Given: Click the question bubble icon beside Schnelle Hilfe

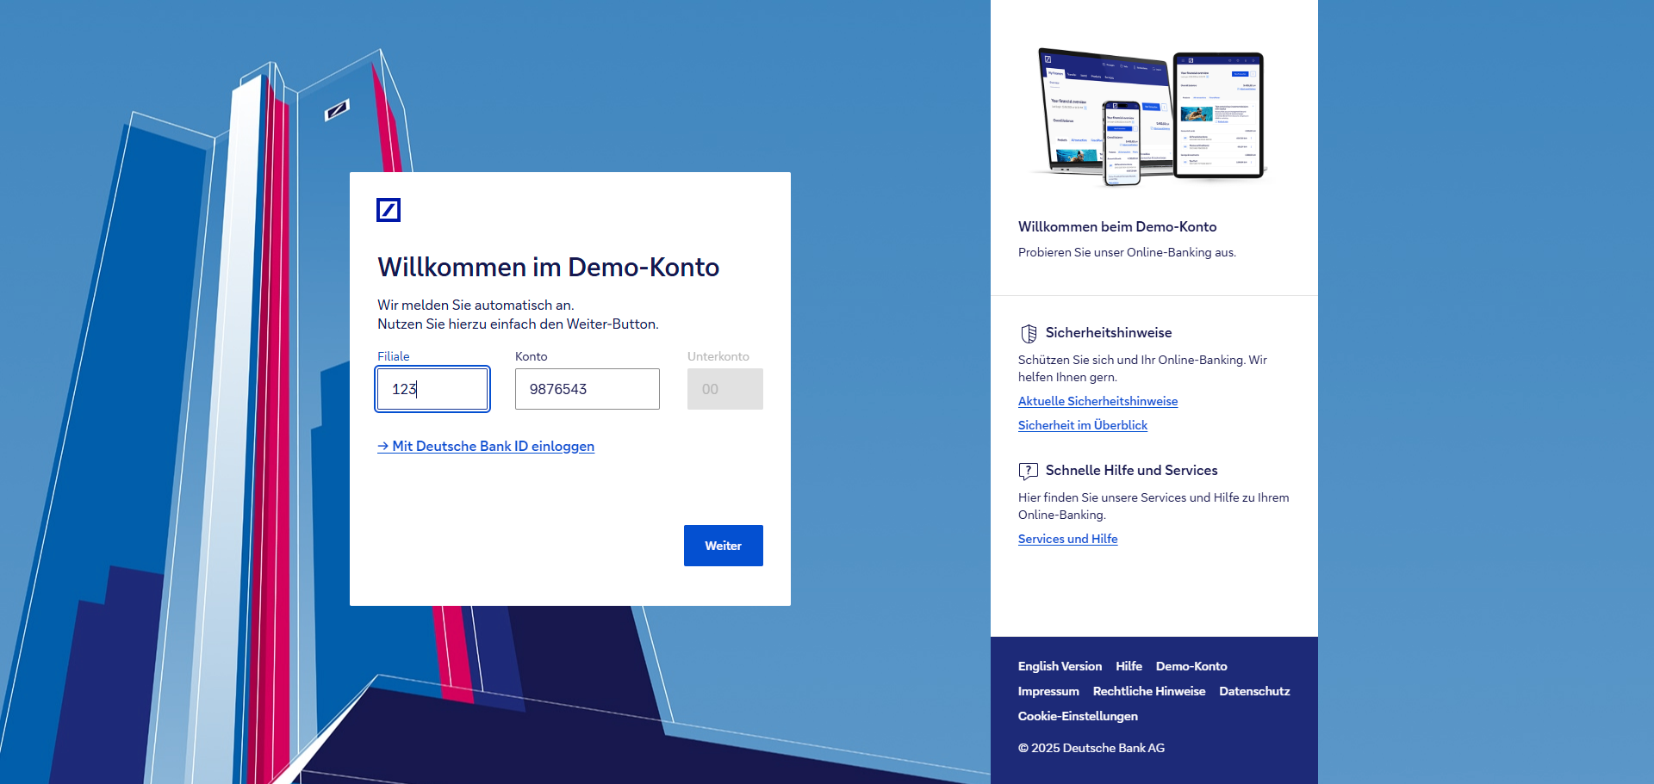Looking at the screenshot, I should click(x=1029, y=471).
